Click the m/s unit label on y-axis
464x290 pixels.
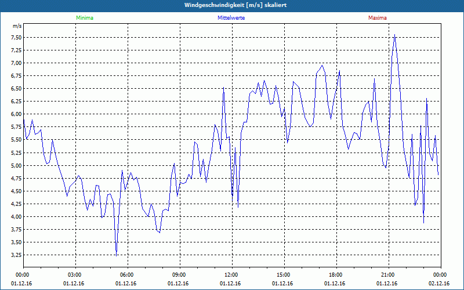click(17, 26)
